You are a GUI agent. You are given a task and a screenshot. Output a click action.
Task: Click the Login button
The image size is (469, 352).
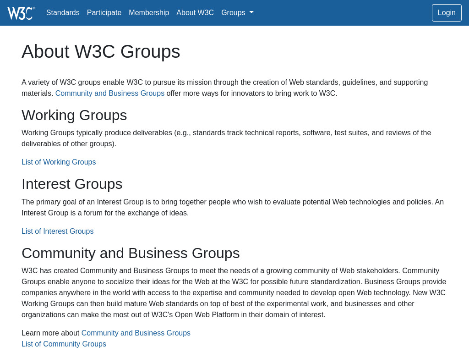click(x=447, y=12)
